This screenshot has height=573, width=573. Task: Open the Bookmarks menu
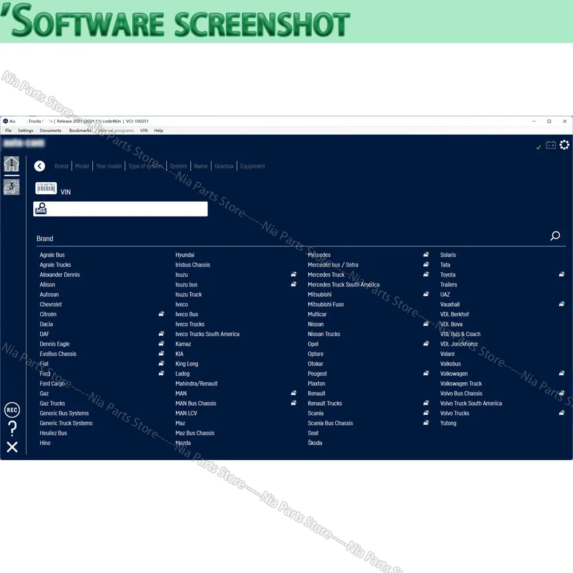(80, 131)
